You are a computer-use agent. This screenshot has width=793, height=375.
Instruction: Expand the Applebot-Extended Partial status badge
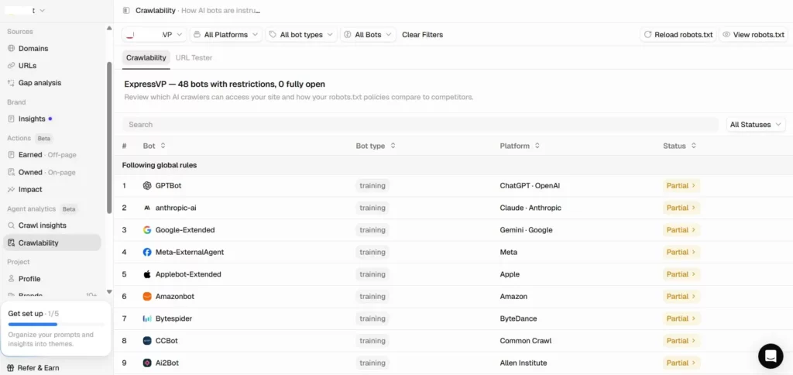pyautogui.click(x=681, y=274)
